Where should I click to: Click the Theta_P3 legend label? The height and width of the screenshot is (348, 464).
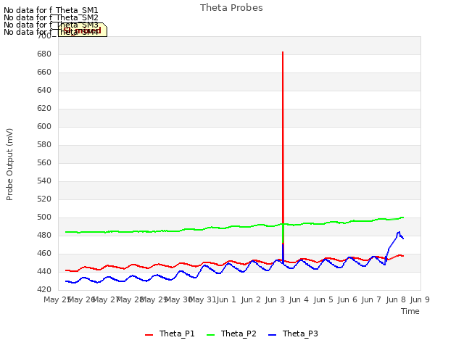tap(300, 333)
